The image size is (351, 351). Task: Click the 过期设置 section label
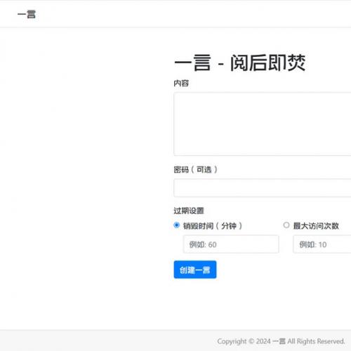[x=189, y=211]
